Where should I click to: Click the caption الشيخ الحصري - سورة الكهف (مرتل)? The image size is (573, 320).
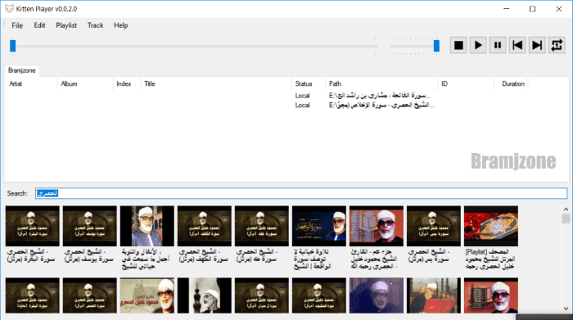(204, 255)
